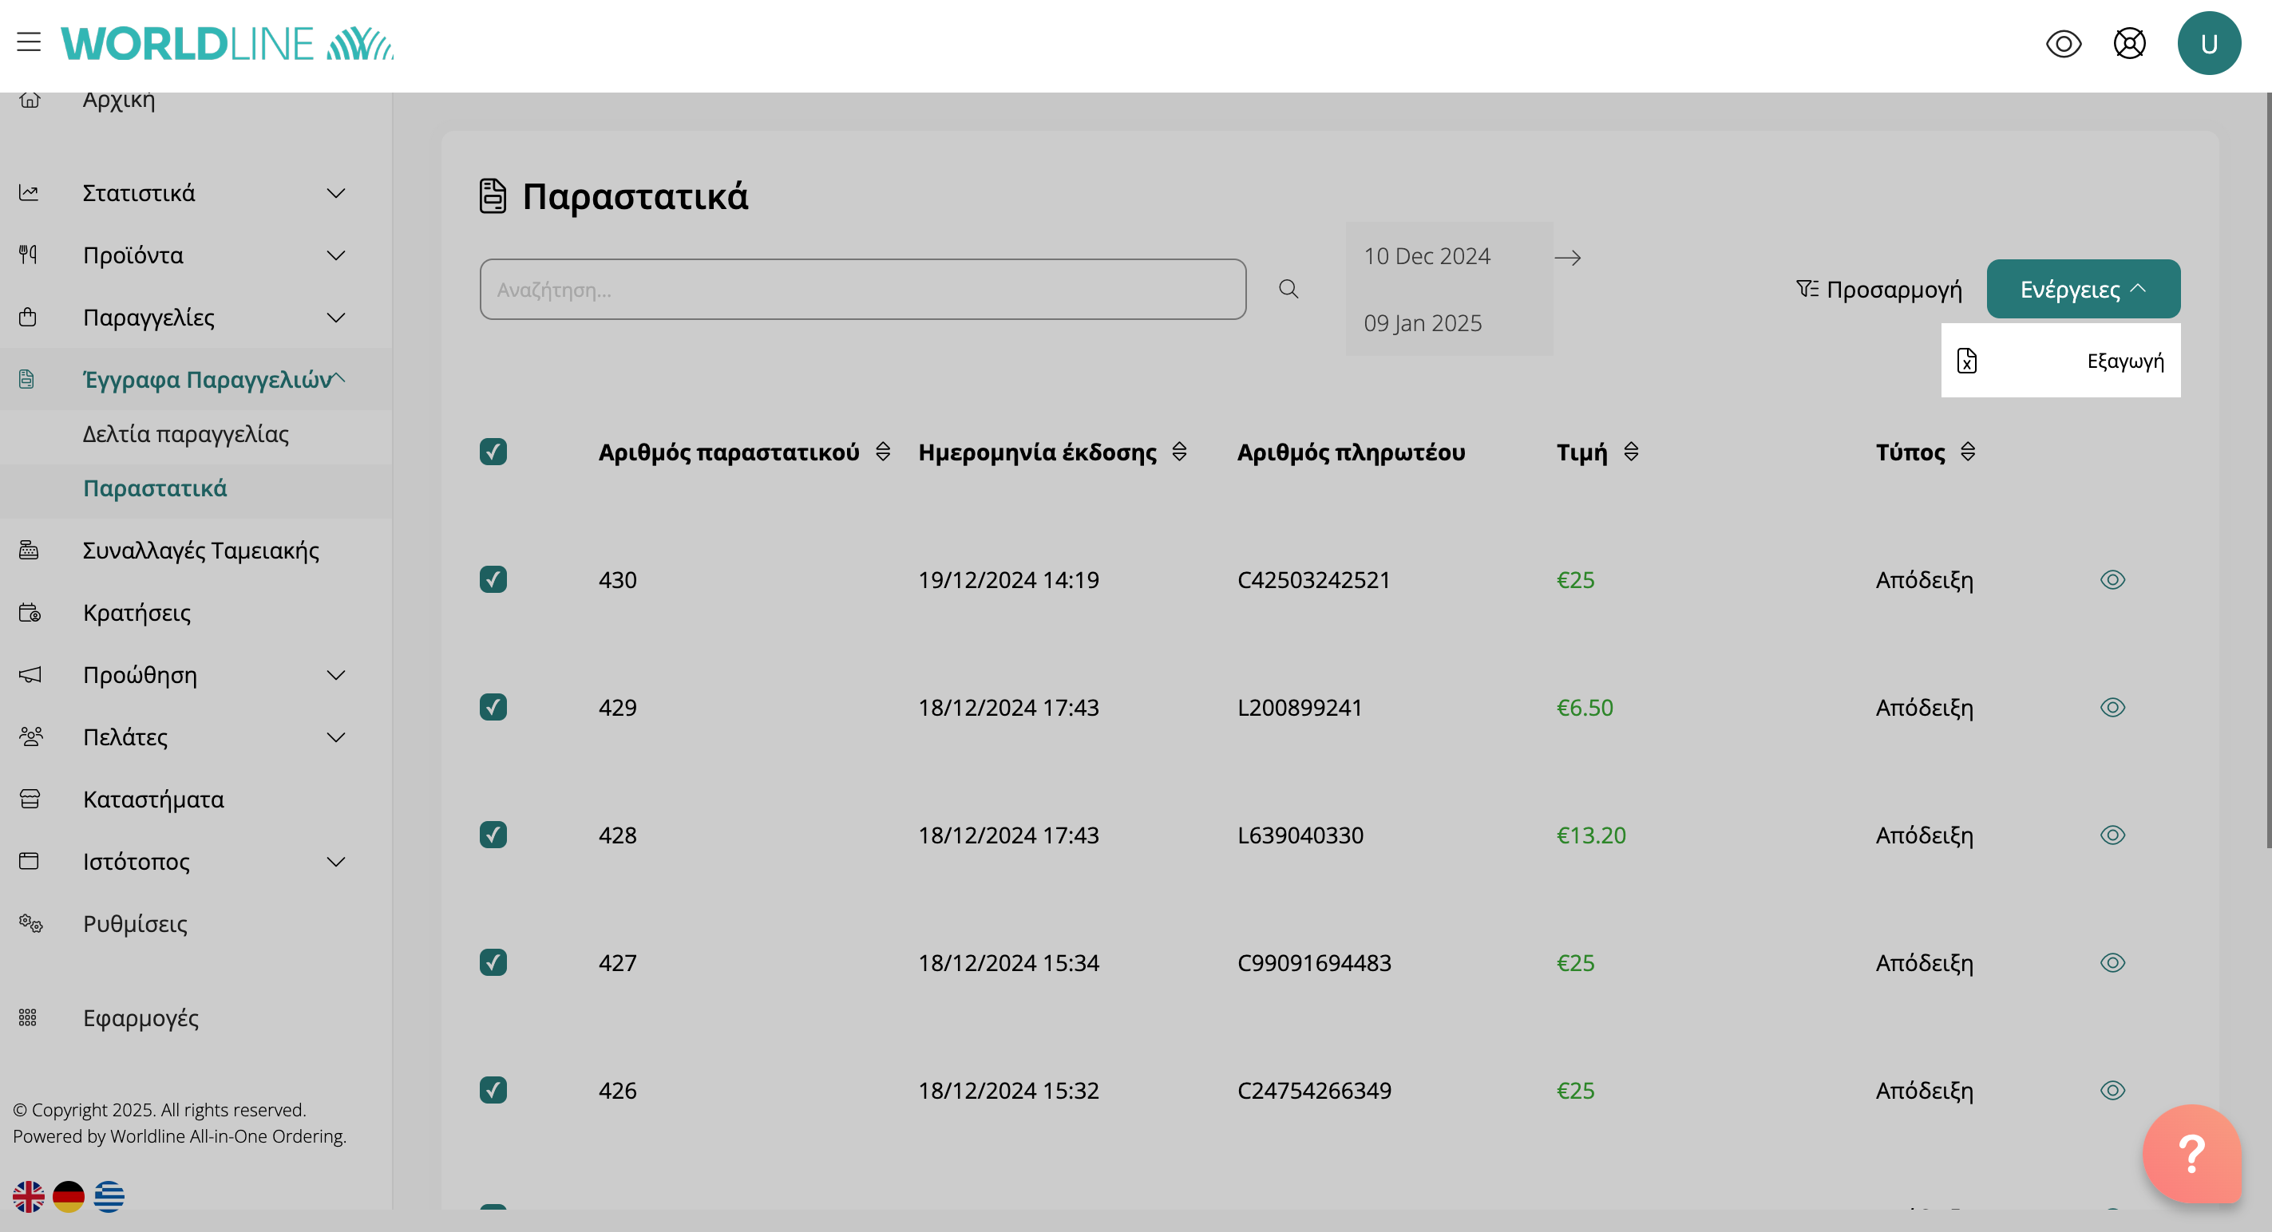Screen dimensions: 2272x1232
Task: Click the search magnifier icon
Action: pyautogui.click(x=1288, y=289)
